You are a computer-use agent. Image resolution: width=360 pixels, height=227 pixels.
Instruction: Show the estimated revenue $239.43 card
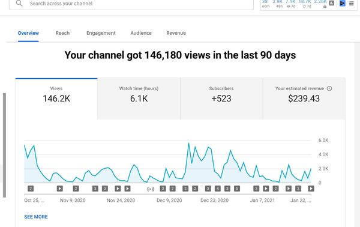[304, 99]
